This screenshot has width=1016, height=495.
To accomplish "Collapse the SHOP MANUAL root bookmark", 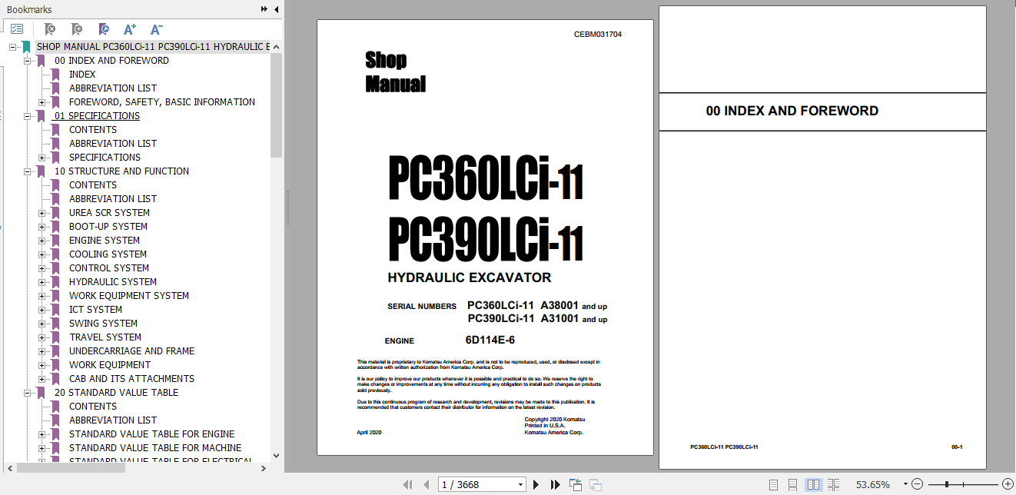I will pyautogui.click(x=13, y=47).
